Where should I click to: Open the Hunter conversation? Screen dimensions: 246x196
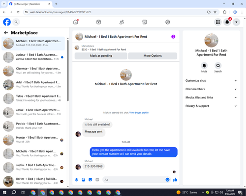coord(33,140)
